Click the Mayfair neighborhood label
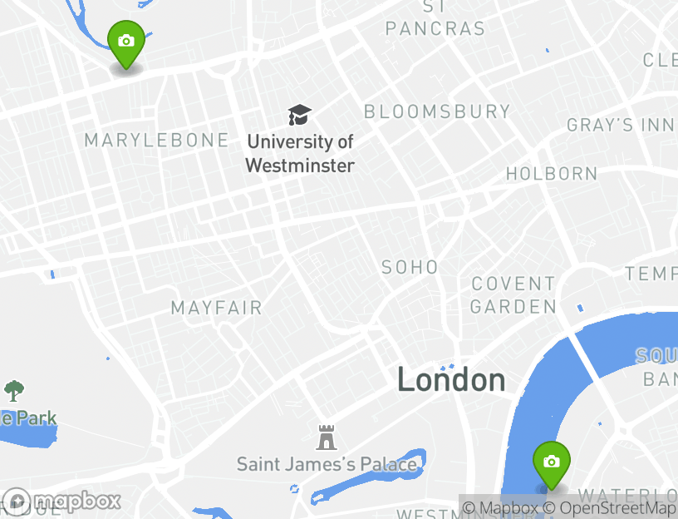 click(217, 309)
